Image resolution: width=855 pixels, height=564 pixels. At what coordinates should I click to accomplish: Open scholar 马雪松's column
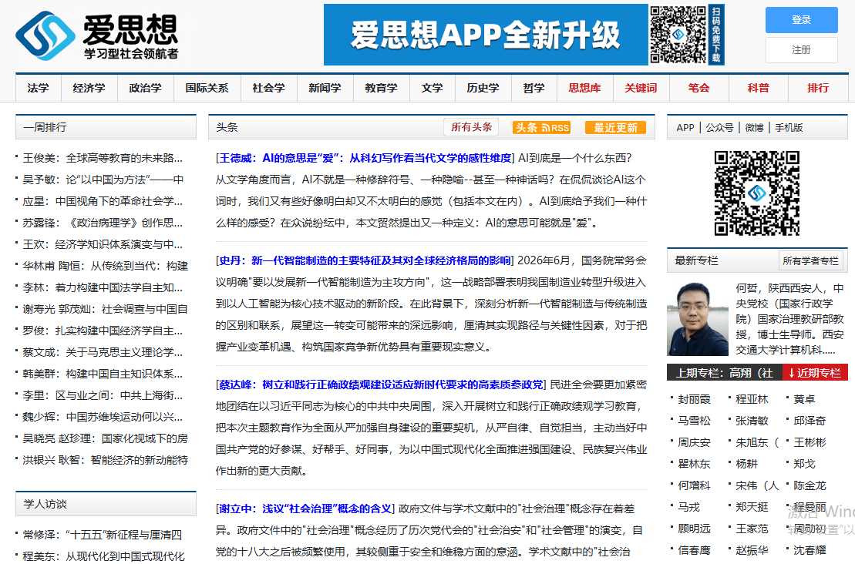694,421
